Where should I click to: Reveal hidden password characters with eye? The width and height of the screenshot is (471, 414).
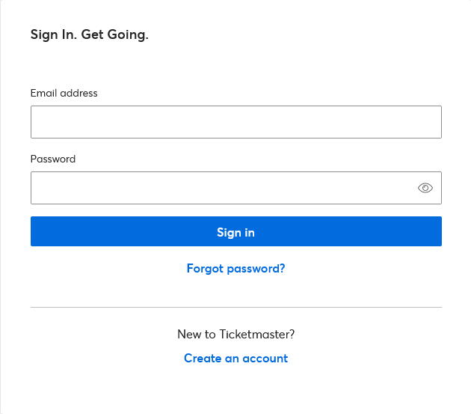coord(425,188)
